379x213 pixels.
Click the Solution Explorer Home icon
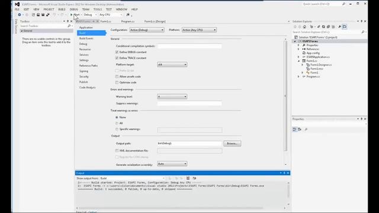304,27
